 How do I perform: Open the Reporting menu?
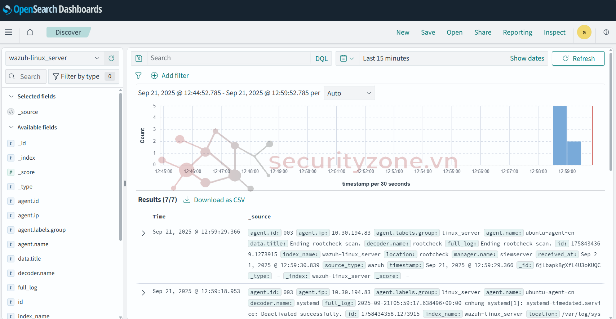pyautogui.click(x=517, y=32)
